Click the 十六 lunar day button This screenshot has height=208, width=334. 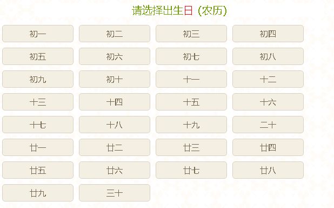pos(268,102)
